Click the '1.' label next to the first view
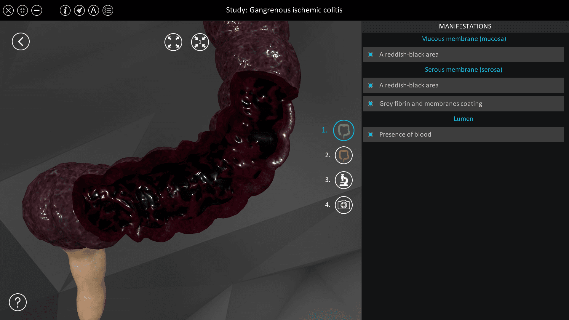Viewport: 569px width, 320px height. (325, 130)
